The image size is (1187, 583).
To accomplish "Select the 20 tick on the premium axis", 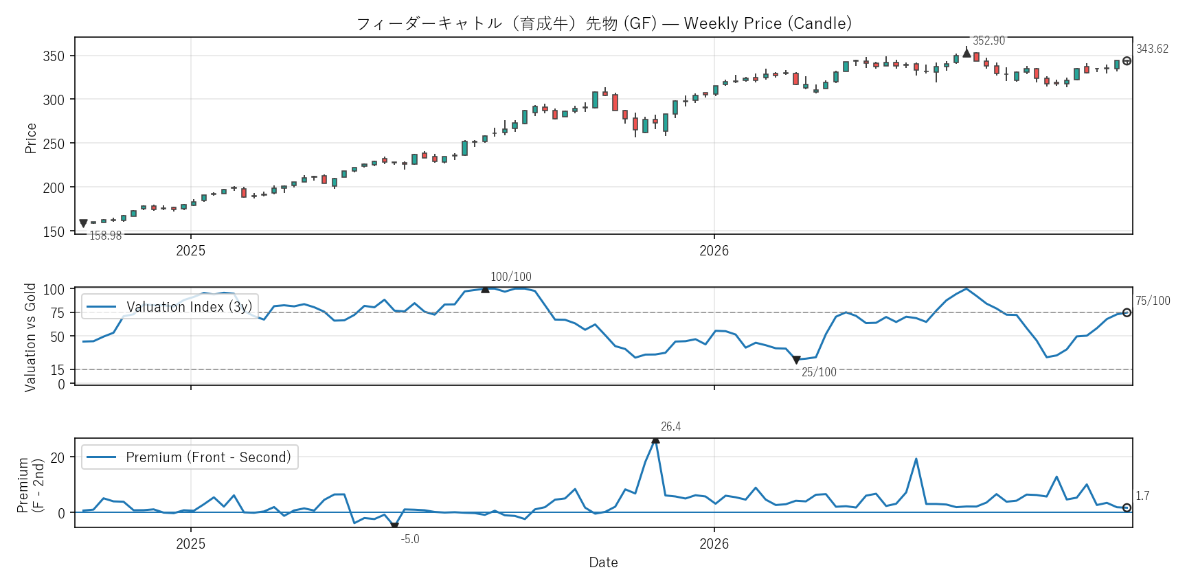I will point(58,457).
